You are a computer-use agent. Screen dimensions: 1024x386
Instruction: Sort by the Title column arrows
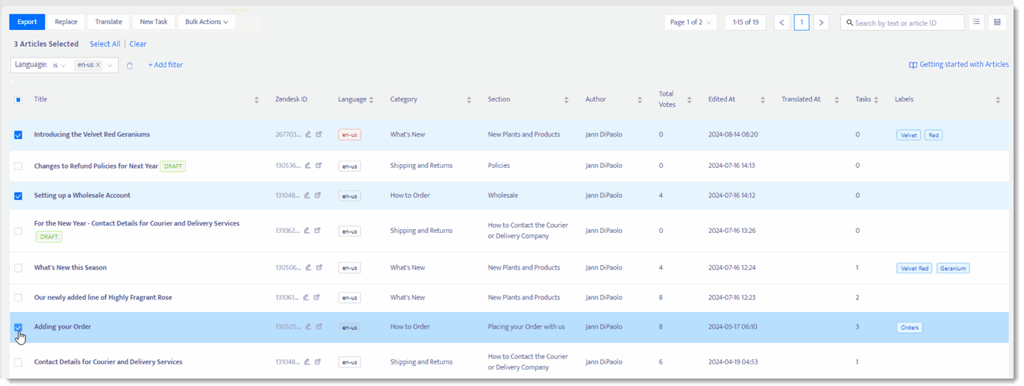[257, 99]
